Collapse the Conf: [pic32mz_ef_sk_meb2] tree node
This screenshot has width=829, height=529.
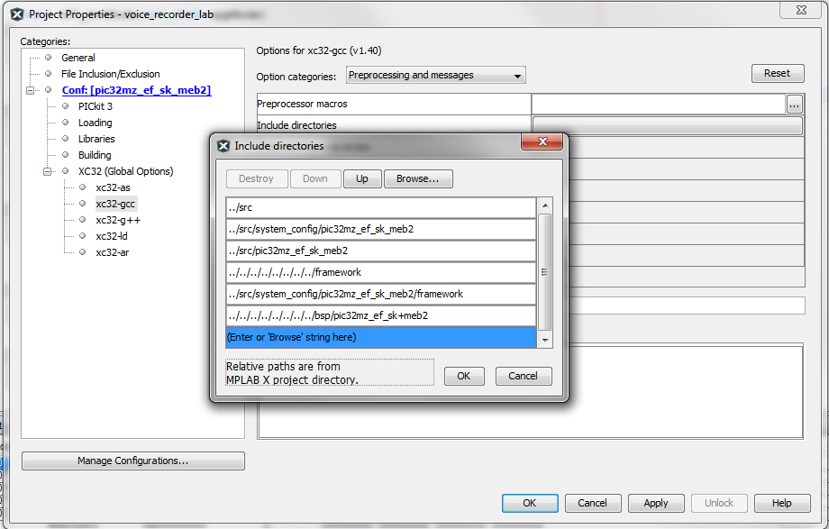pos(31,90)
